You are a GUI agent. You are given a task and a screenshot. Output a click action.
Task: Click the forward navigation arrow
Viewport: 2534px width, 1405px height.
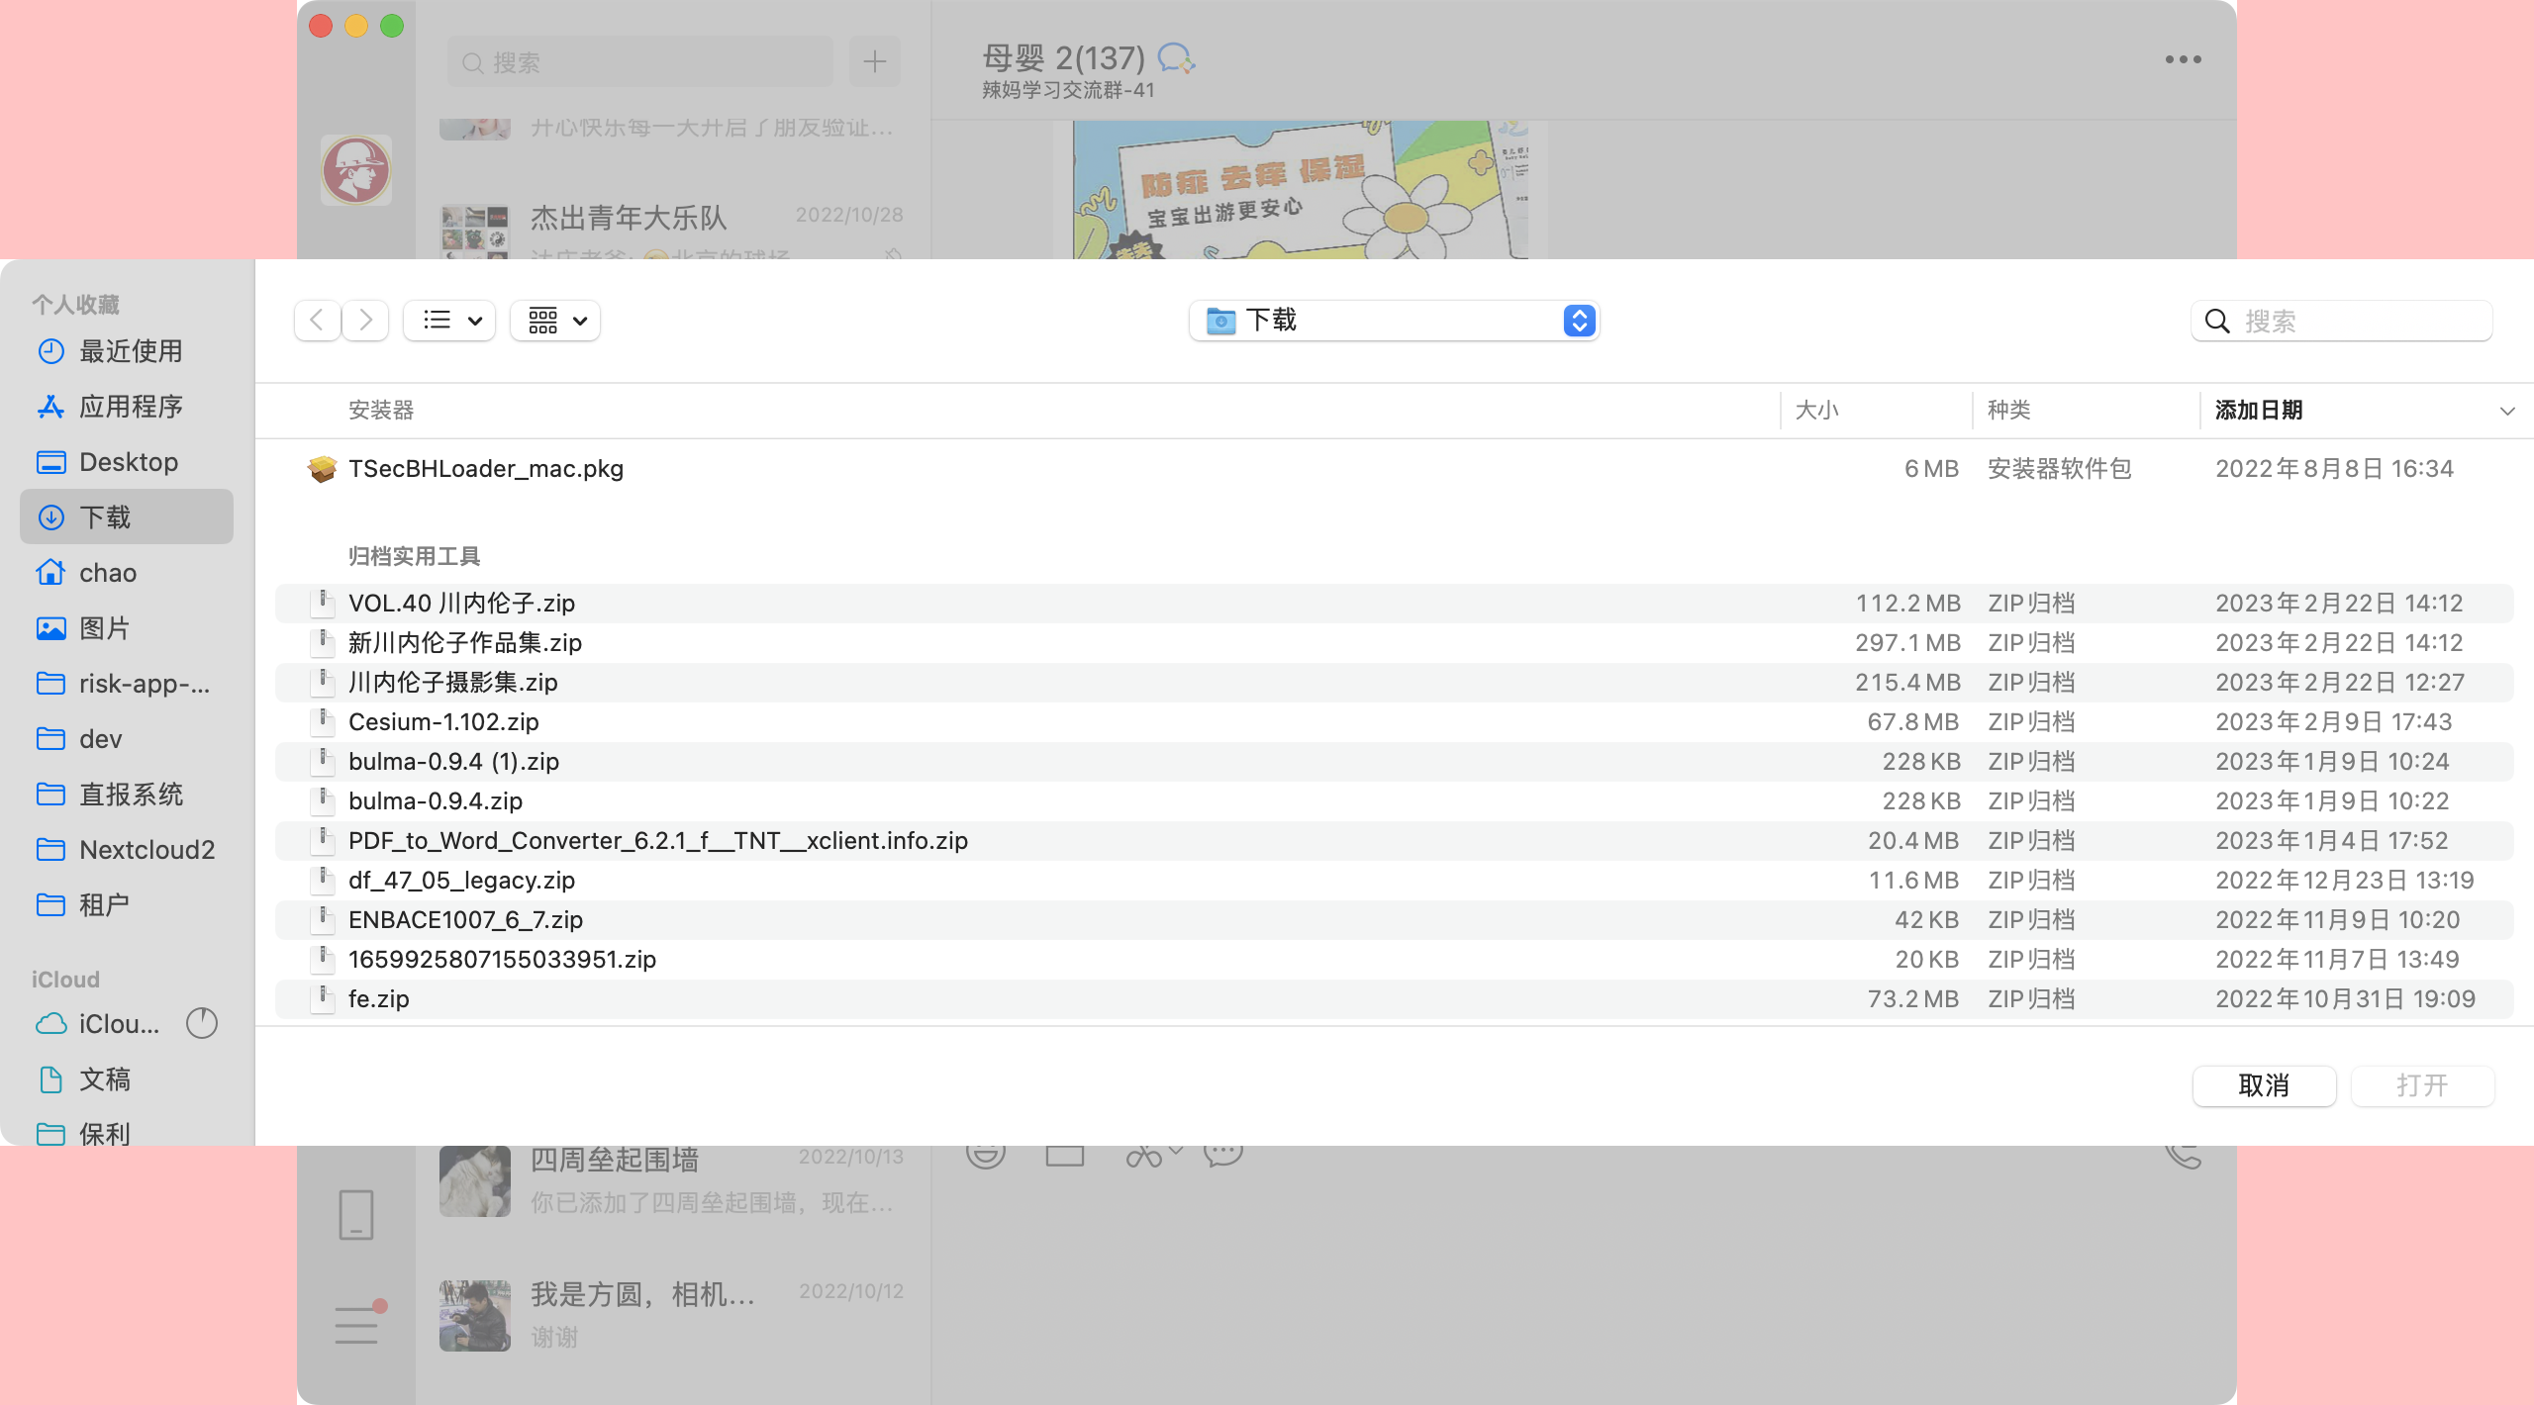[x=365, y=321]
